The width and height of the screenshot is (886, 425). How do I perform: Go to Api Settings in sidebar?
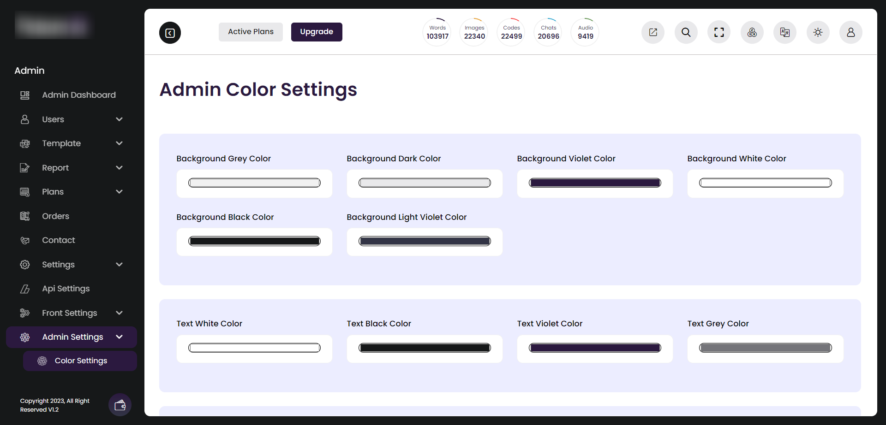[x=66, y=289]
